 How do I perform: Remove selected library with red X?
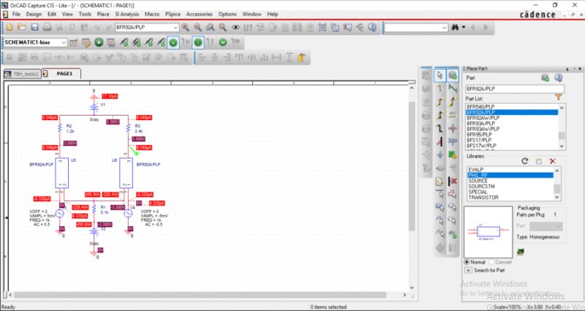pyautogui.click(x=553, y=161)
